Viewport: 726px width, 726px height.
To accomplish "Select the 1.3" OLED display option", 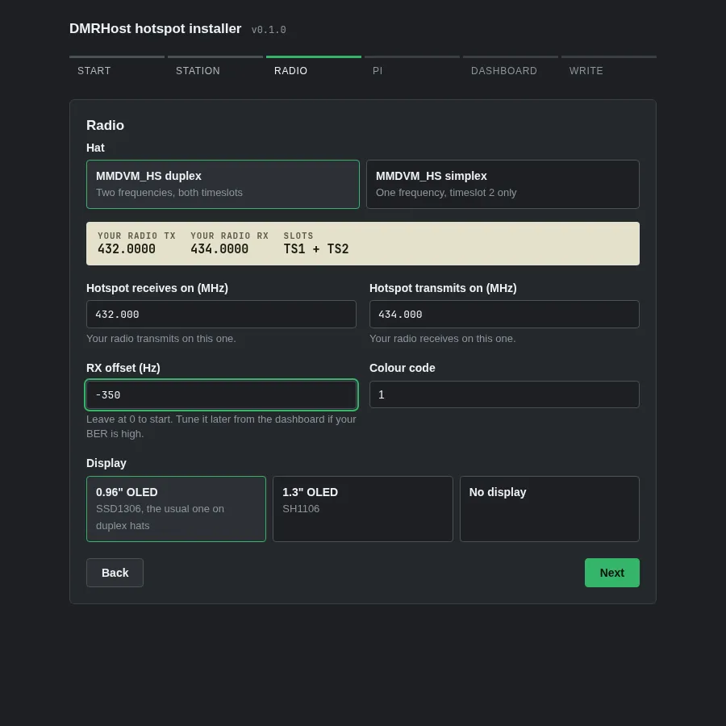I will (363, 509).
